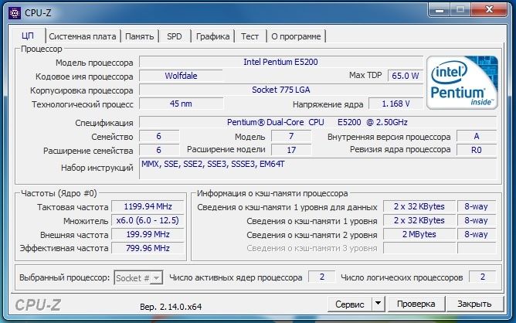
Task: Click the Intel Pentium E5200 model field
Action: pos(280,62)
